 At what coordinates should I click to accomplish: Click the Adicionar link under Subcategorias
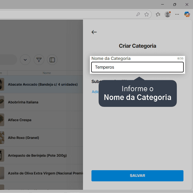click(95, 92)
